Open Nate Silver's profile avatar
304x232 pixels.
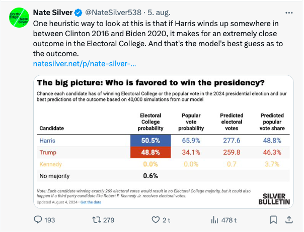click(x=19, y=18)
